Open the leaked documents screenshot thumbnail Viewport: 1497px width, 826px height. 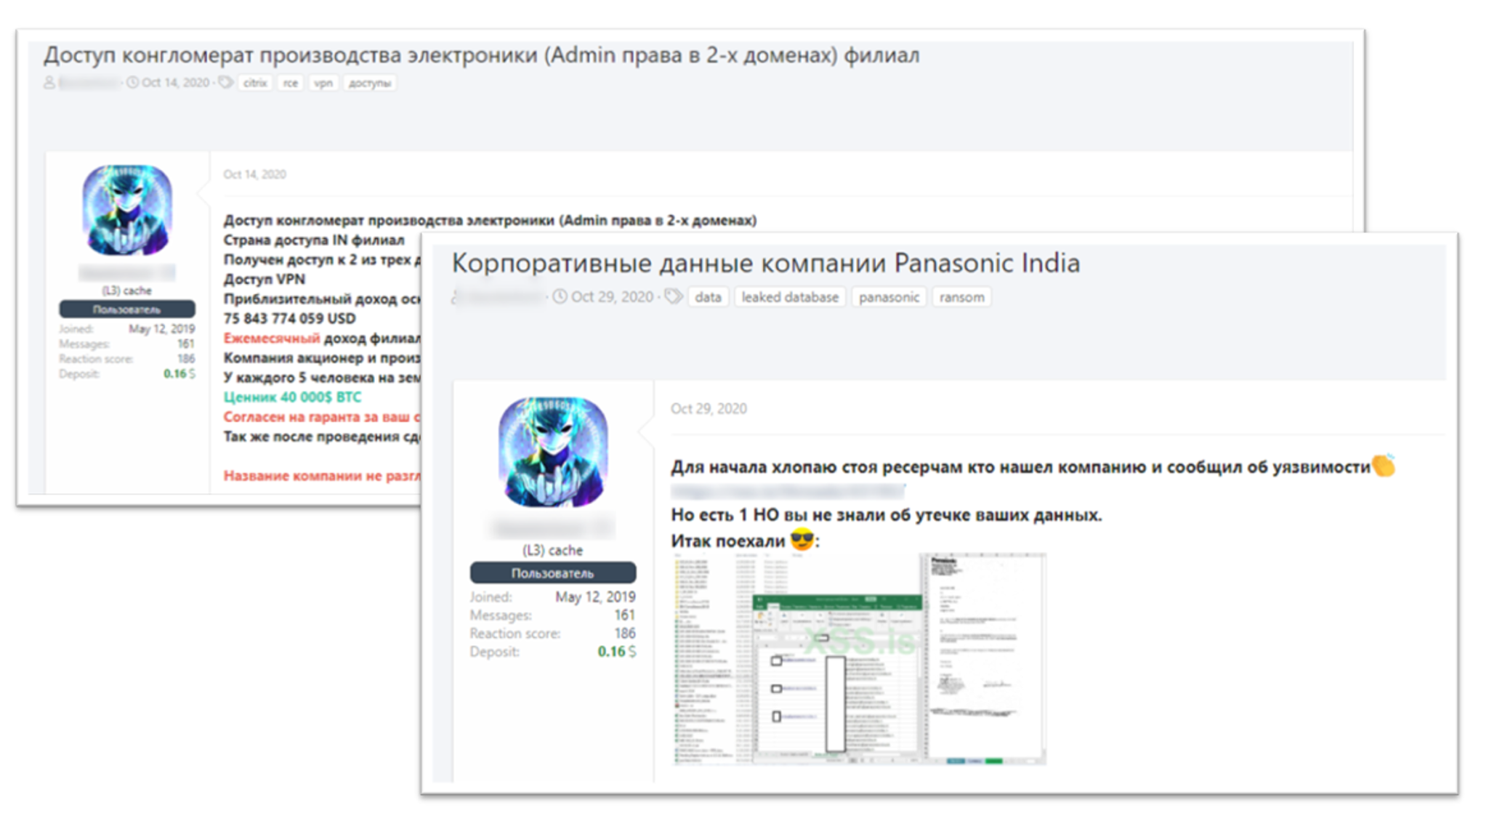[860, 658]
